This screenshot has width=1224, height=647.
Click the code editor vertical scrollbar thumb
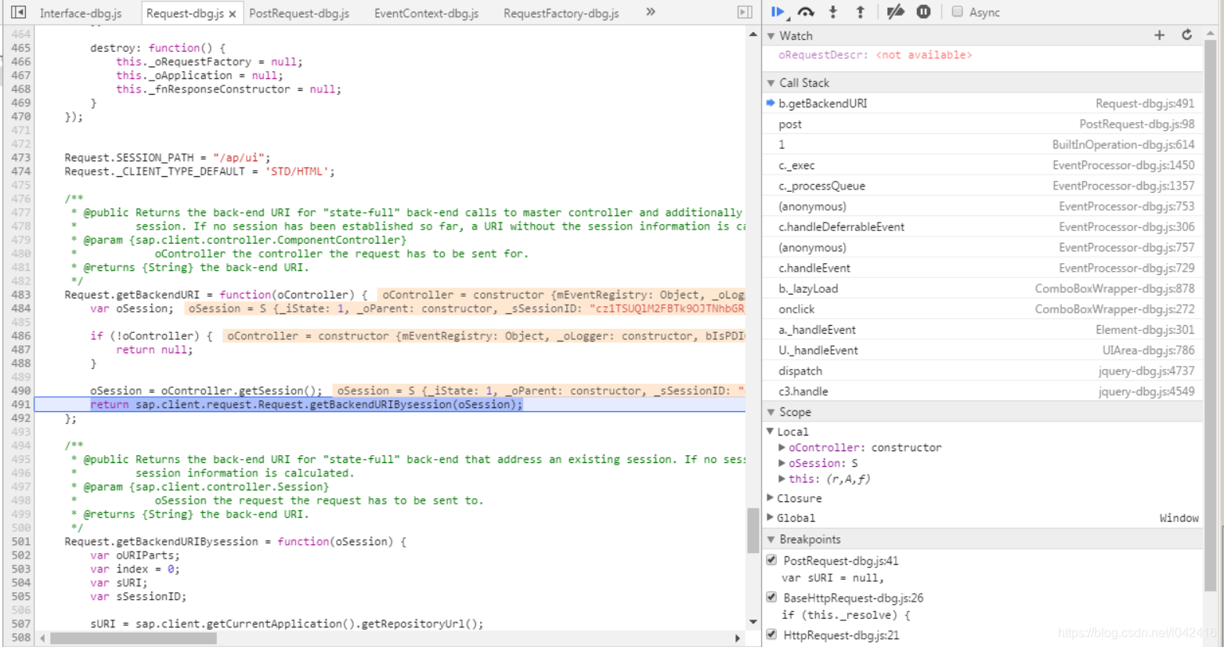(x=753, y=530)
